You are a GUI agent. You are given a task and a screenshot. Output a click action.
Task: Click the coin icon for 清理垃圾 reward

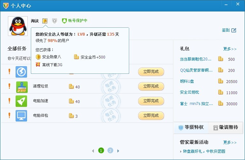tap(71, 87)
